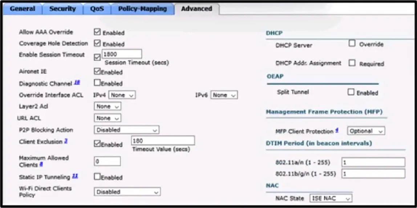Switch to the General tab
Screen dimensions: 417x208
(x=23, y=9)
